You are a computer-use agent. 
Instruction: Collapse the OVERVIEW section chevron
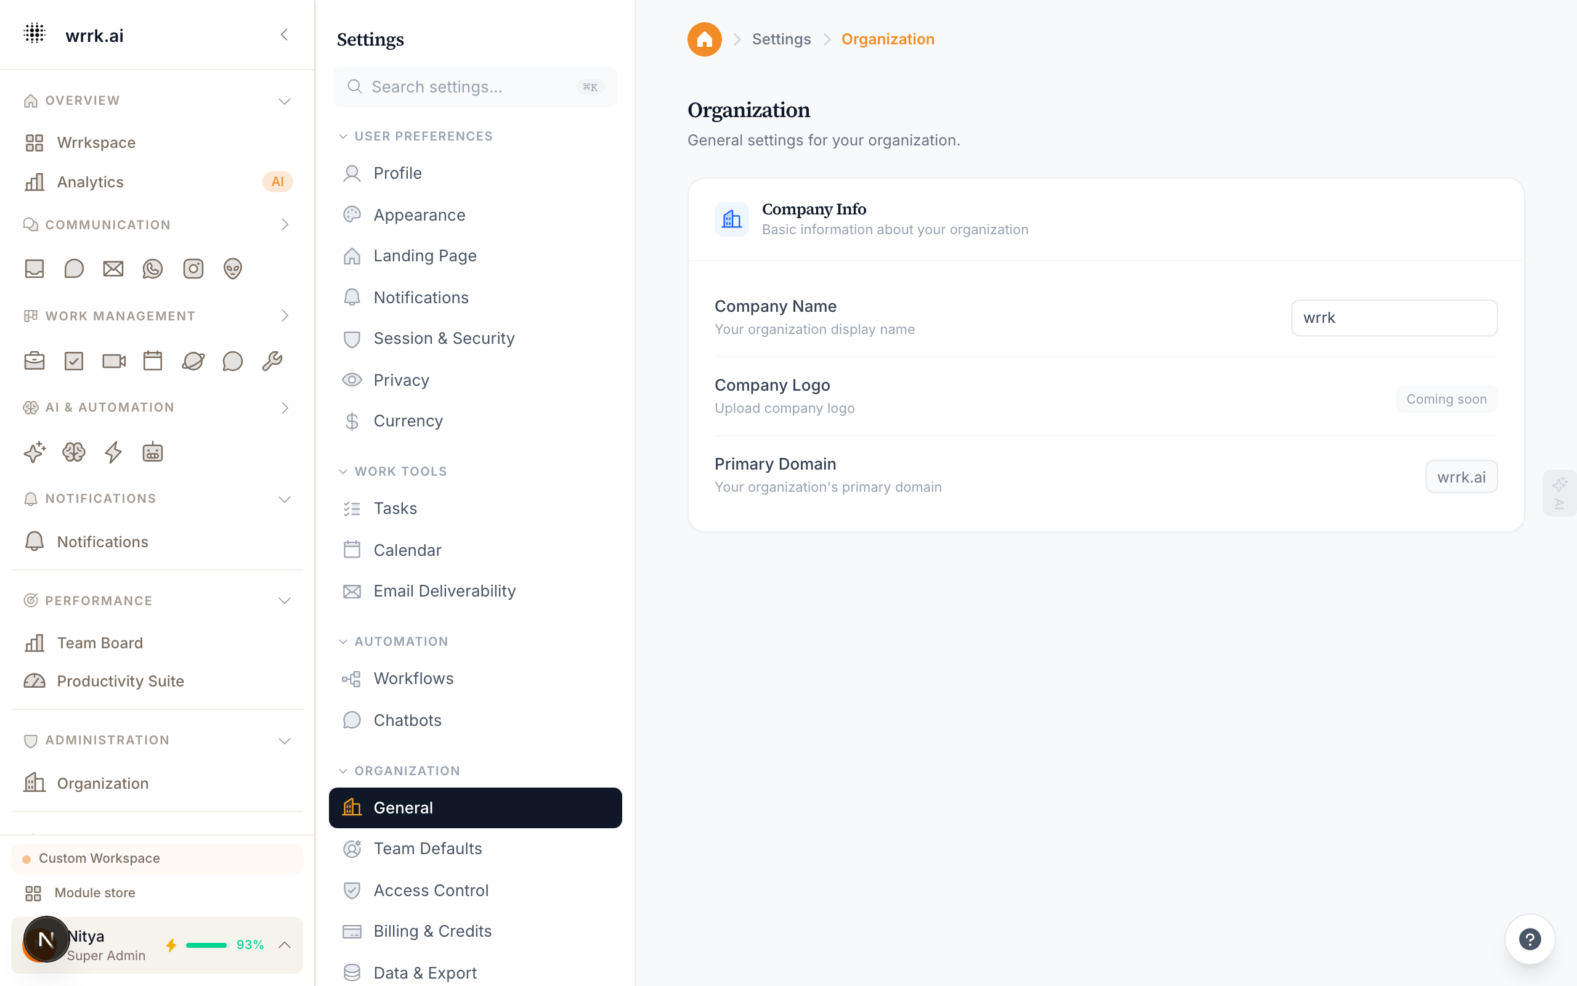(285, 101)
